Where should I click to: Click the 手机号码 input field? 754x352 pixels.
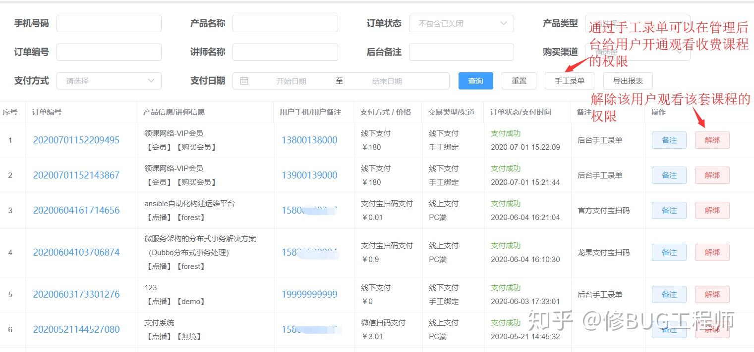(x=109, y=23)
